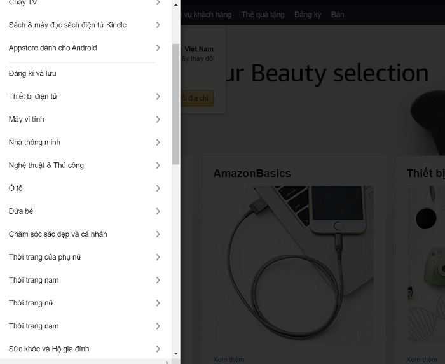
Task: Select the 'Chạy TV' text
Action: [x=23, y=3]
